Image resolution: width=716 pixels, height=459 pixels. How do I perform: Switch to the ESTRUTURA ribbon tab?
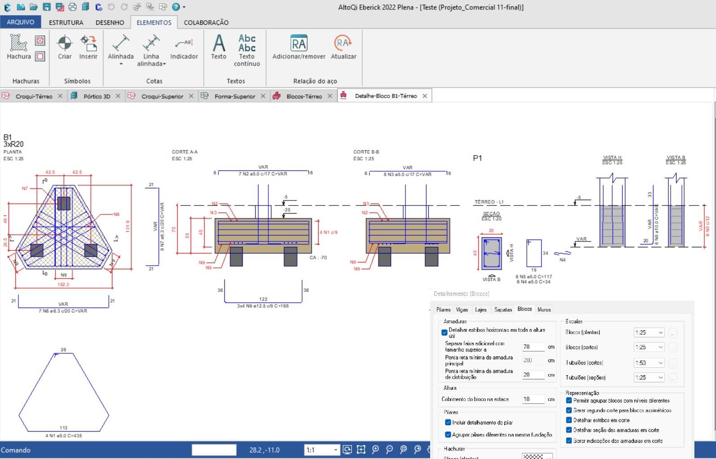click(66, 22)
